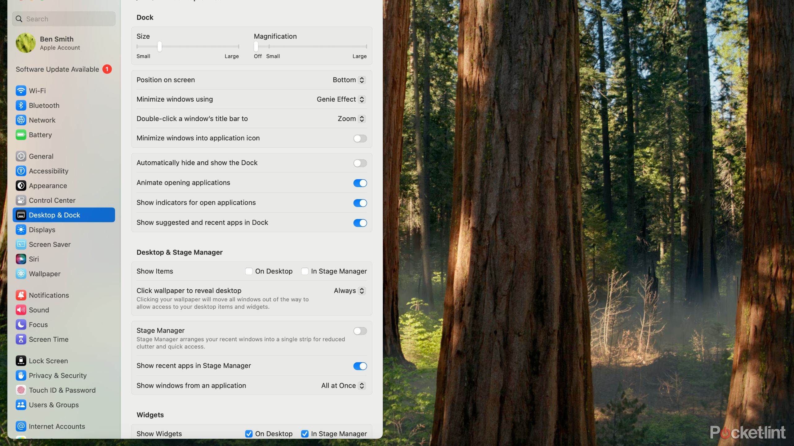Open Network settings
794x446 pixels.
click(42, 120)
